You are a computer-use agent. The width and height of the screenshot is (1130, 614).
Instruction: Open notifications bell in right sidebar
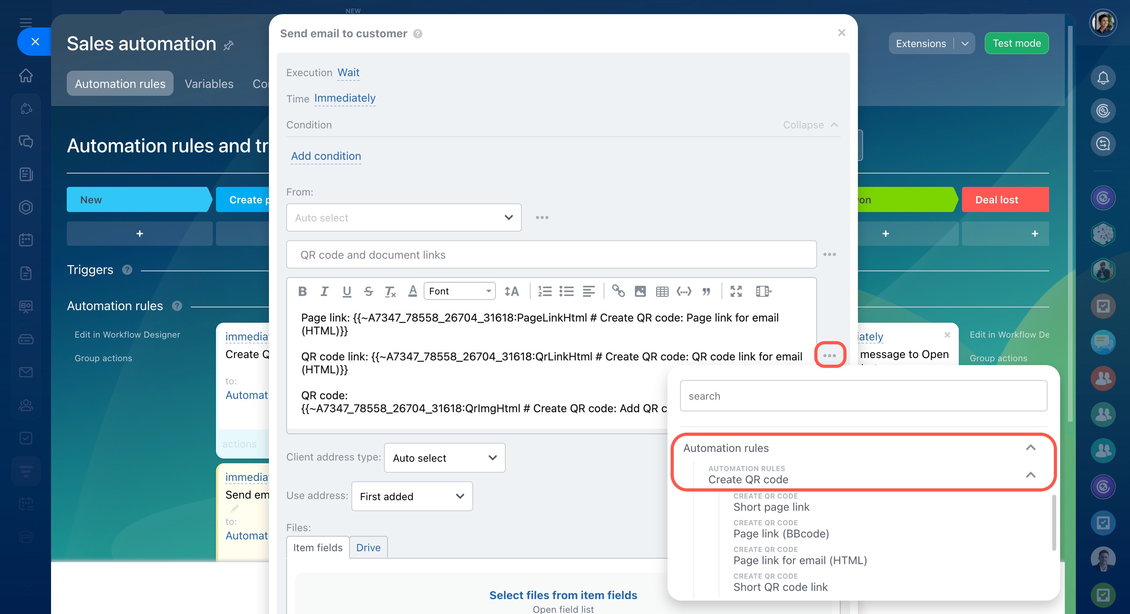click(x=1103, y=78)
